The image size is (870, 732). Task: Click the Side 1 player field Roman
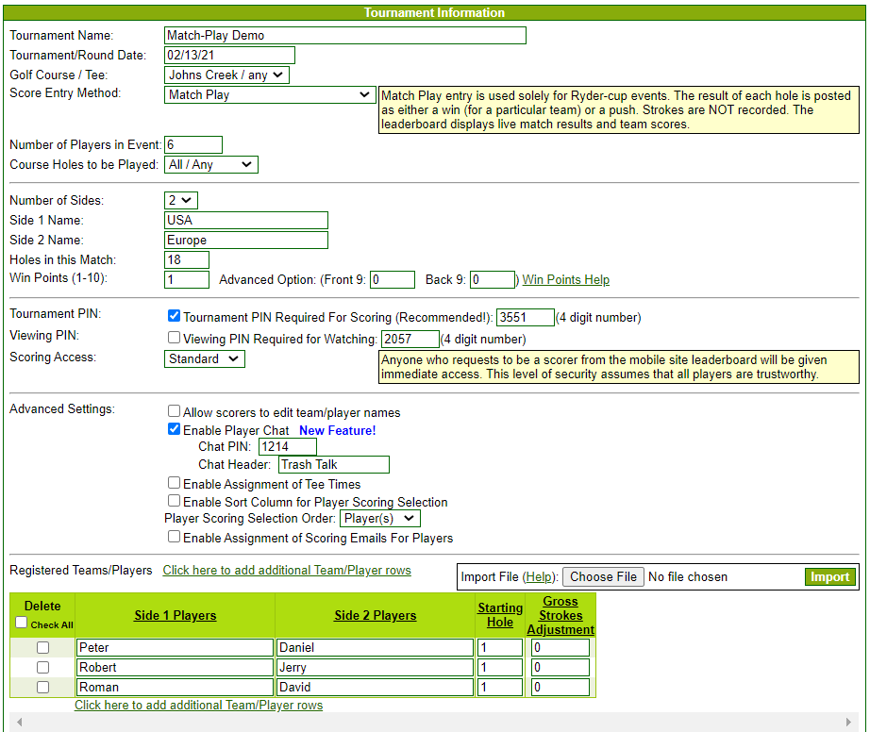tap(175, 688)
